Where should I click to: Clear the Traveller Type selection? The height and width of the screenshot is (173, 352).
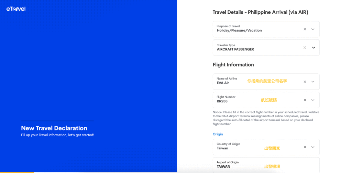pyautogui.click(x=305, y=48)
